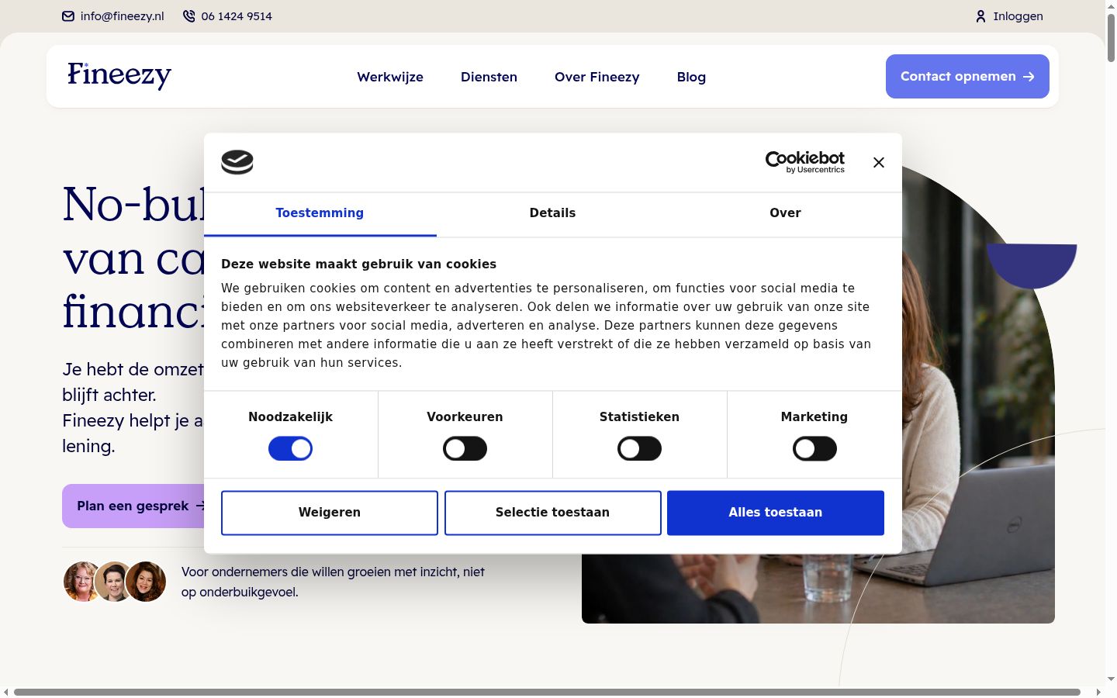Open the Werkwijze menu item
This screenshot has height=698, width=1117.
point(390,77)
